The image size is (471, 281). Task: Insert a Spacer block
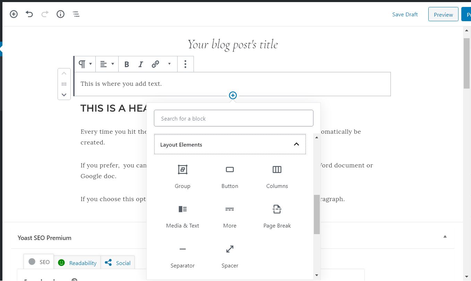(230, 256)
